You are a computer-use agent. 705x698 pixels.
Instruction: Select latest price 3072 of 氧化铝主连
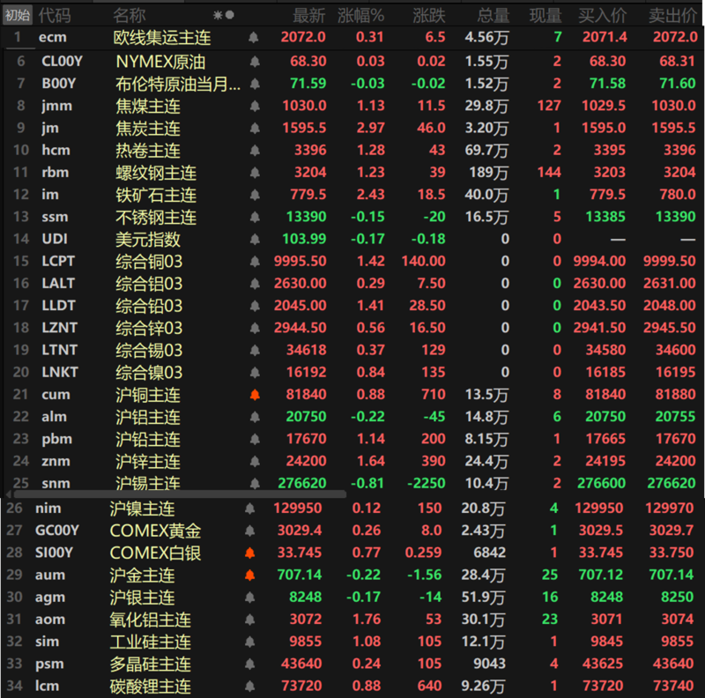305,620
